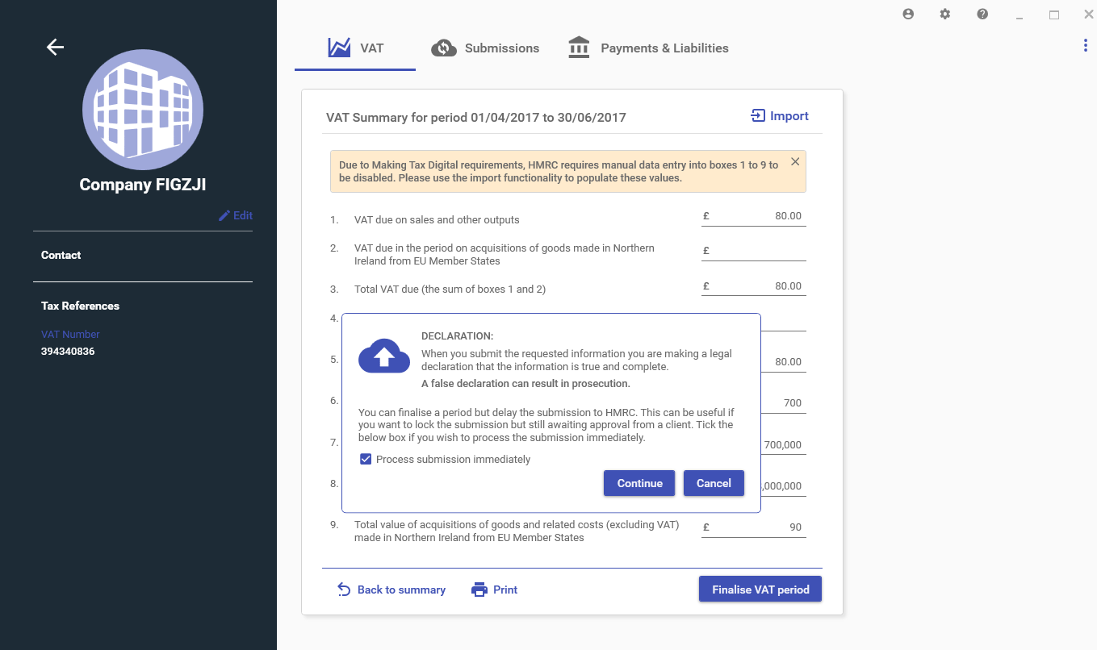1097x650 pixels.
Task: Dismiss the Making Tax Digital warning
Action: pyautogui.click(x=795, y=161)
